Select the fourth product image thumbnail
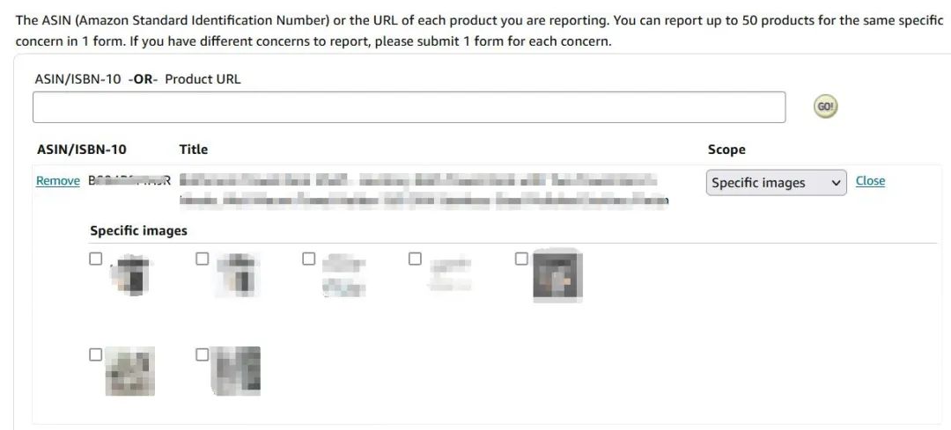Image resolution: width=951 pixels, height=430 pixels. pyautogui.click(x=450, y=274)
